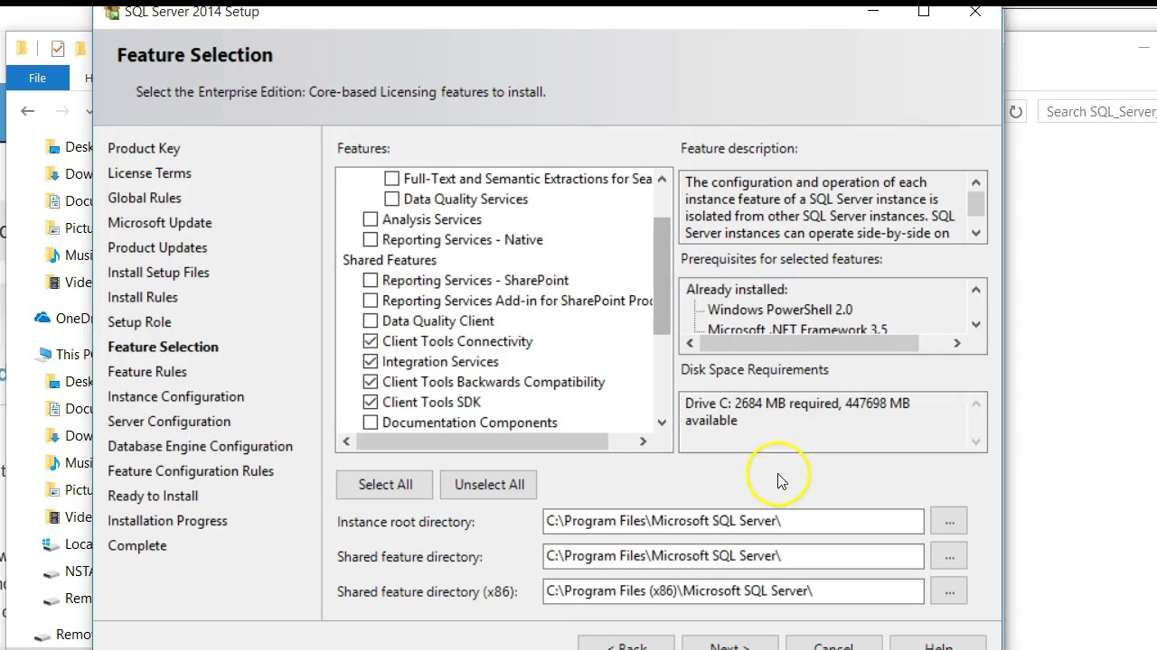This screenshot has height=650, width=1157.
Task: Select the OneDrive cloud icon in Explorer
Action: (42, 318)
